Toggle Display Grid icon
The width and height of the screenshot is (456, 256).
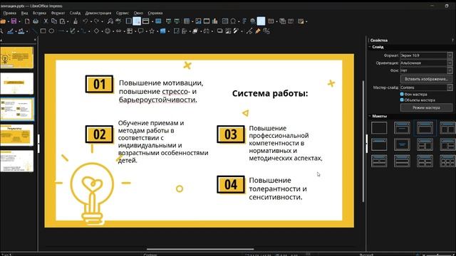128,21
